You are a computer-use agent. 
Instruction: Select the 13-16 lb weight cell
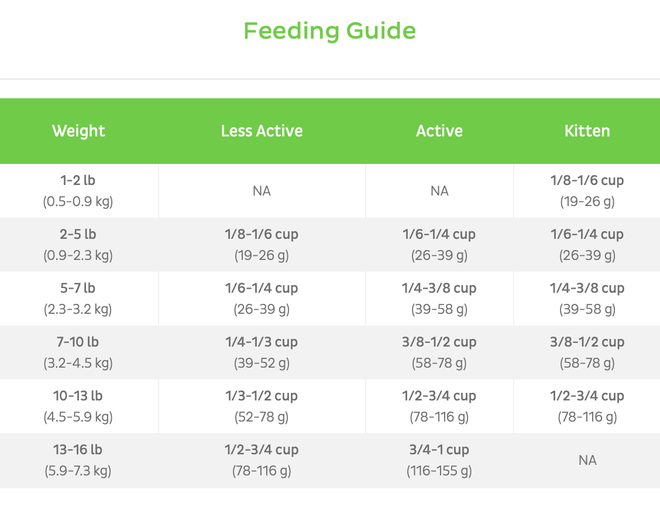[78, 460]
